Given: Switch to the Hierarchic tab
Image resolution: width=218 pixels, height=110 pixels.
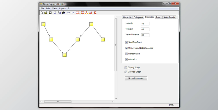Looking at the screenshot, I should [x=127, y=17].
